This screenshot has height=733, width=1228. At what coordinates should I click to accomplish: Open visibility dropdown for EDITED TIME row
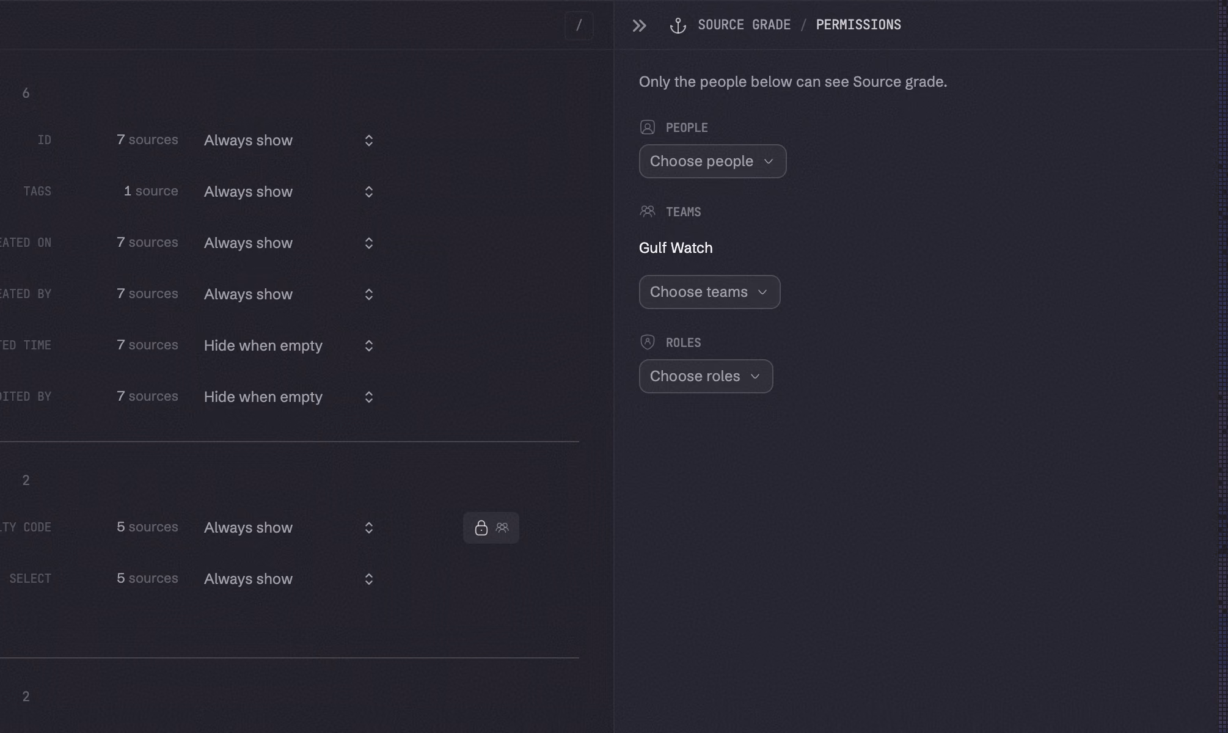coord(288,346)
